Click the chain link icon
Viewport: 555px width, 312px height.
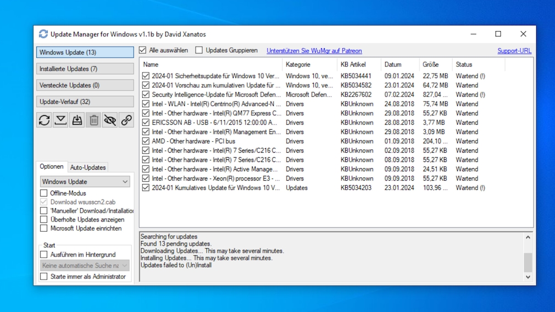(126, 120)
